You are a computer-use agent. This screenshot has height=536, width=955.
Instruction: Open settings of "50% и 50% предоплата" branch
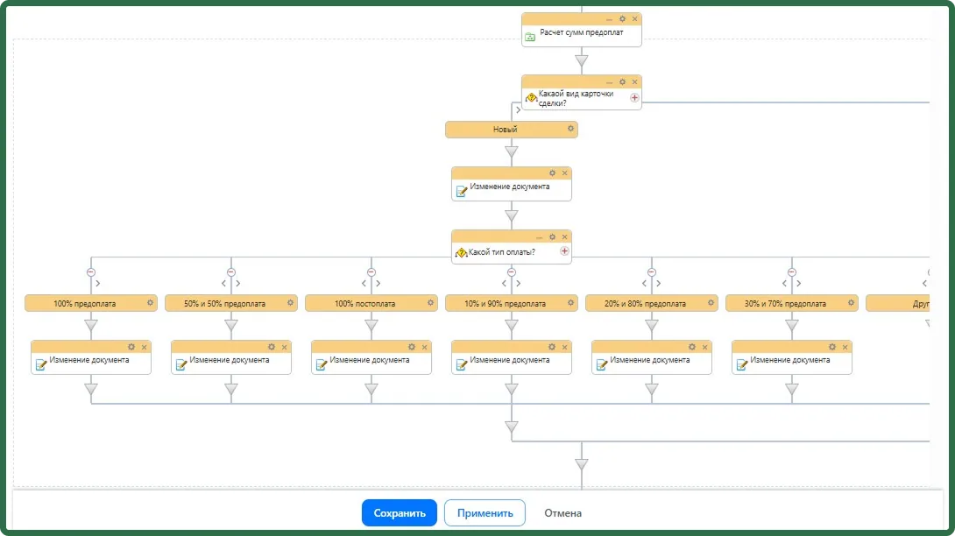(x=291, y=303)
